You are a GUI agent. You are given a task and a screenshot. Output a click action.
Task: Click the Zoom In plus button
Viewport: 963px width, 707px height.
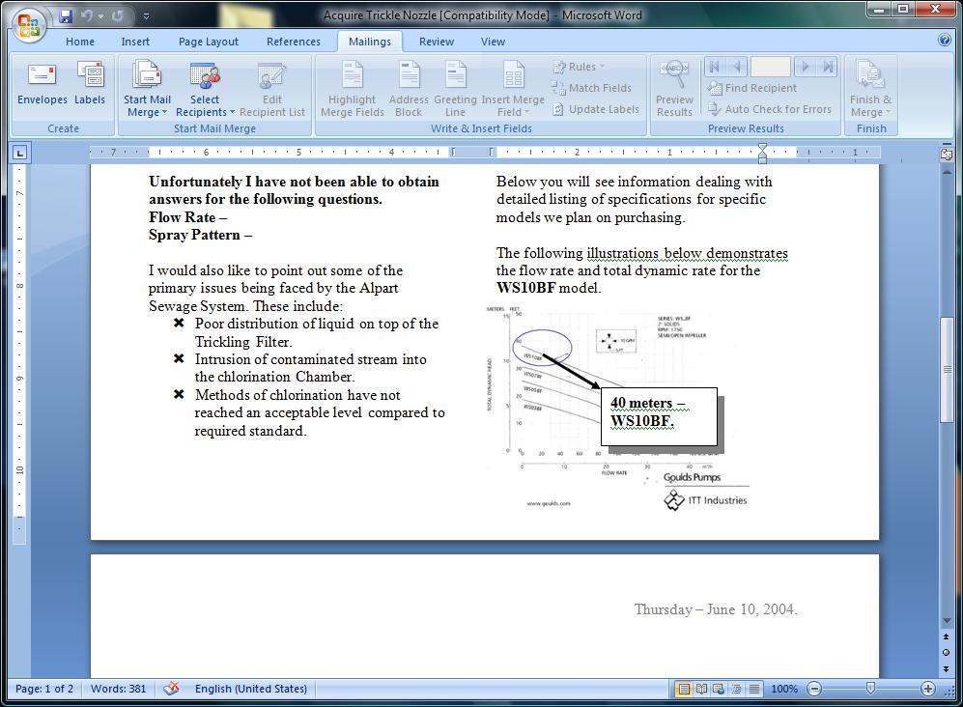coord(928,689)
